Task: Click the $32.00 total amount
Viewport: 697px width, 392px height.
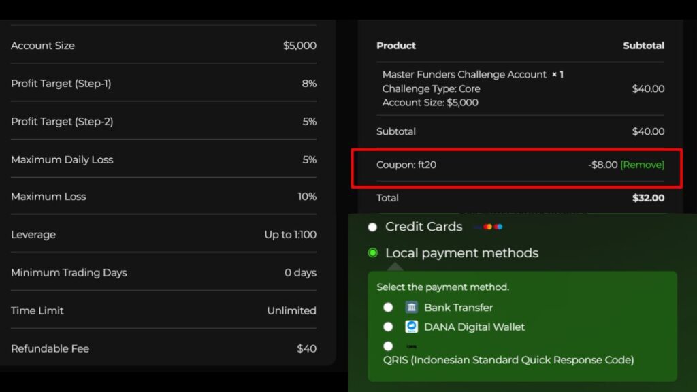Action: 648,198
